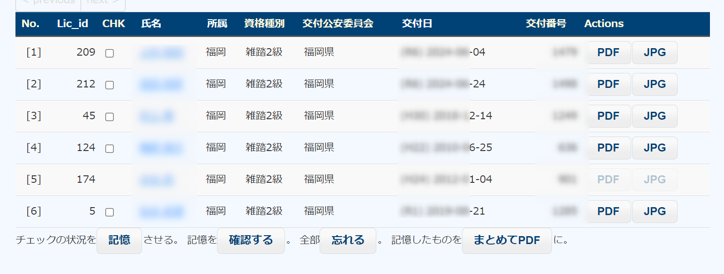The width and height of the screenshot is (724, 274).
Task: Open the JPG for row [2]
Action: pos(655,85)
